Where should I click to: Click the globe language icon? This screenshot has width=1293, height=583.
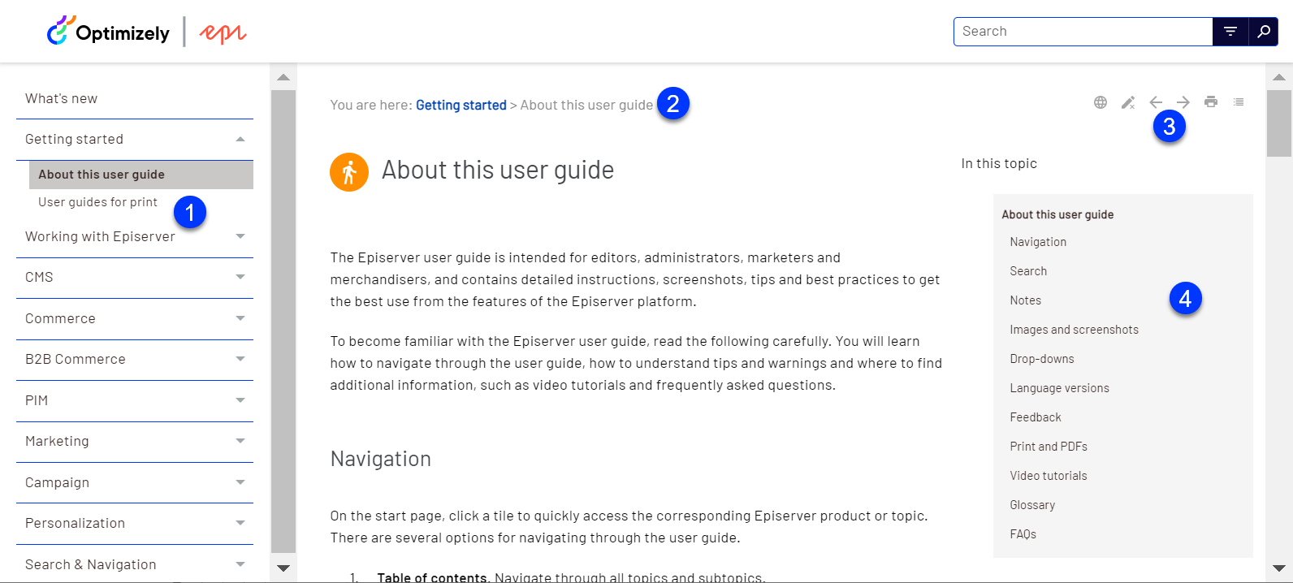(1101, 102)
